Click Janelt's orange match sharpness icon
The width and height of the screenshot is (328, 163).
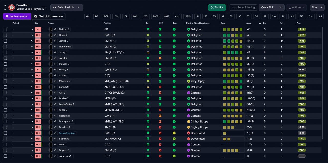pos(160,58)
